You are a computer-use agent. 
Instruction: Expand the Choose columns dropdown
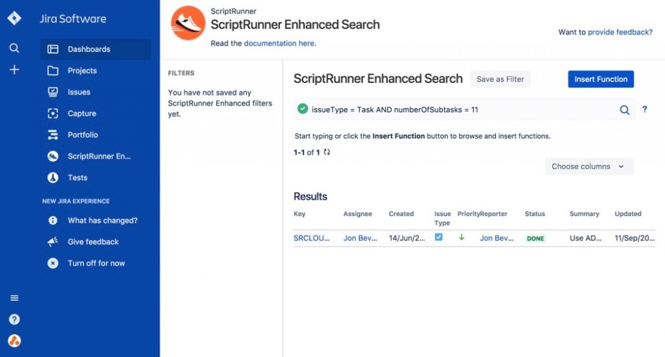click(x=589, y=167)
